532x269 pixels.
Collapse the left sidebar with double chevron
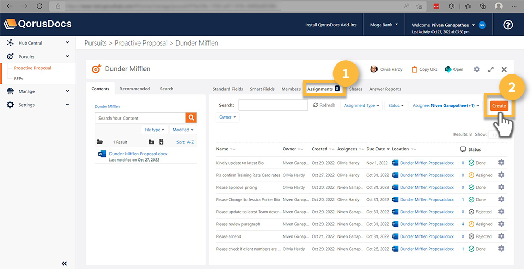pyautogui.click(x=64, y=263)
